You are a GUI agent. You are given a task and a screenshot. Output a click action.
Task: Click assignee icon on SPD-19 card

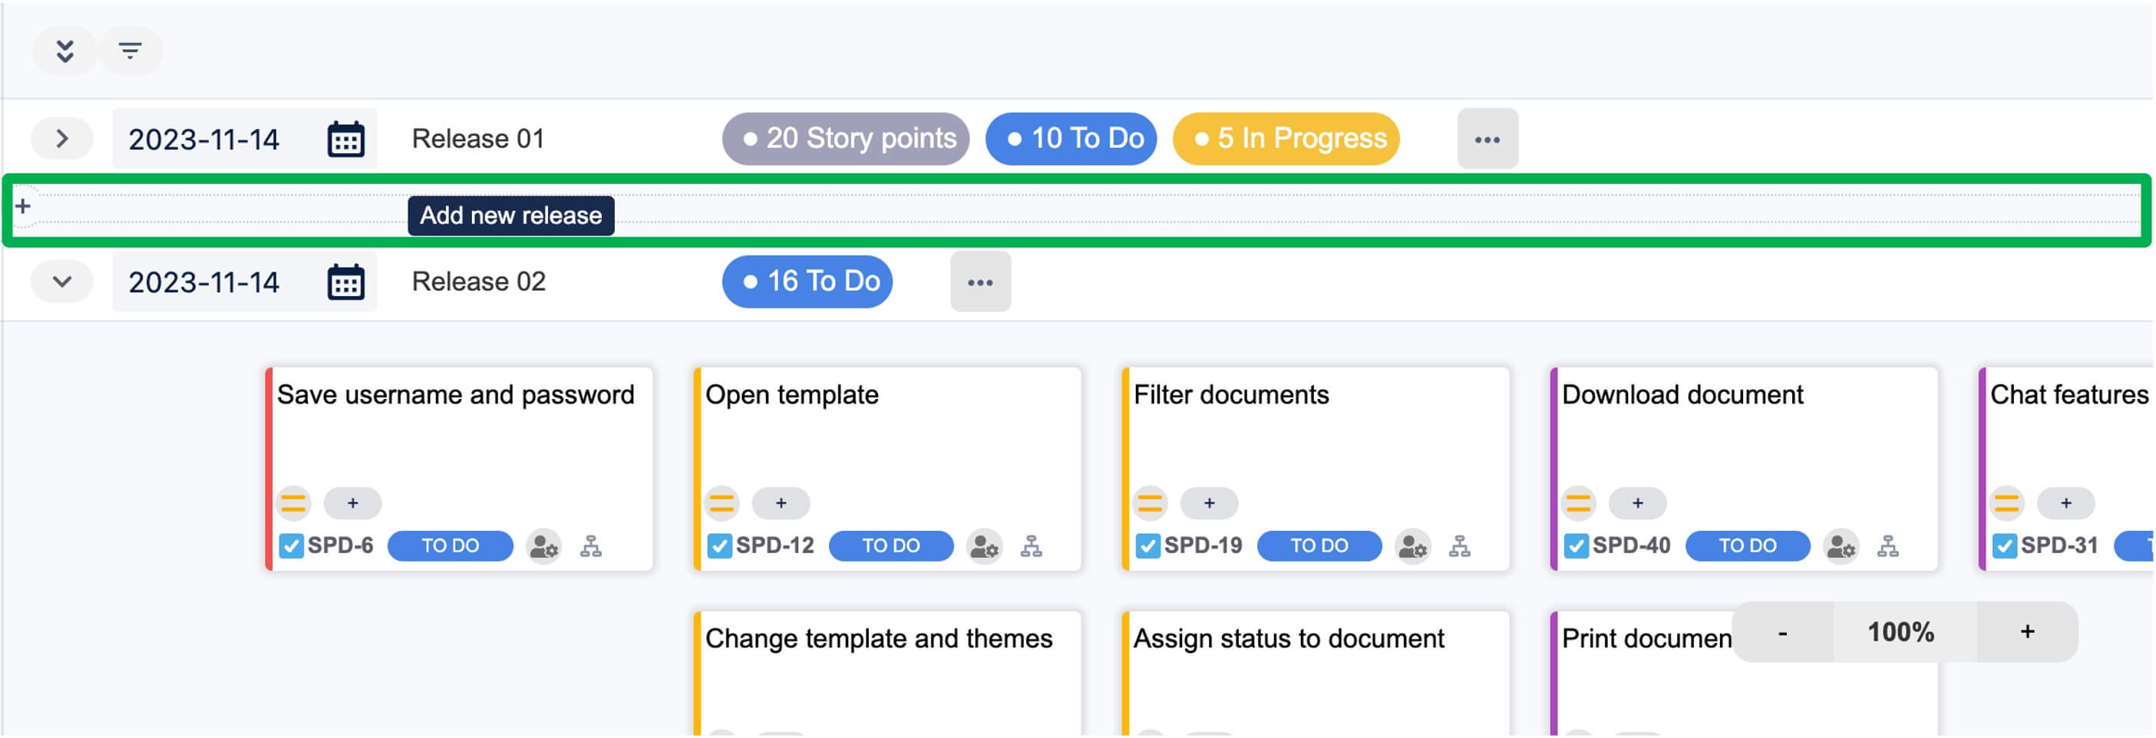(x=1412, y=546)
